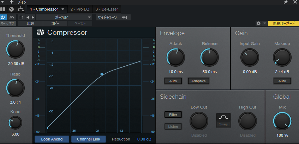
Task: Click the ペースト paste button
Action: (80, 24)
